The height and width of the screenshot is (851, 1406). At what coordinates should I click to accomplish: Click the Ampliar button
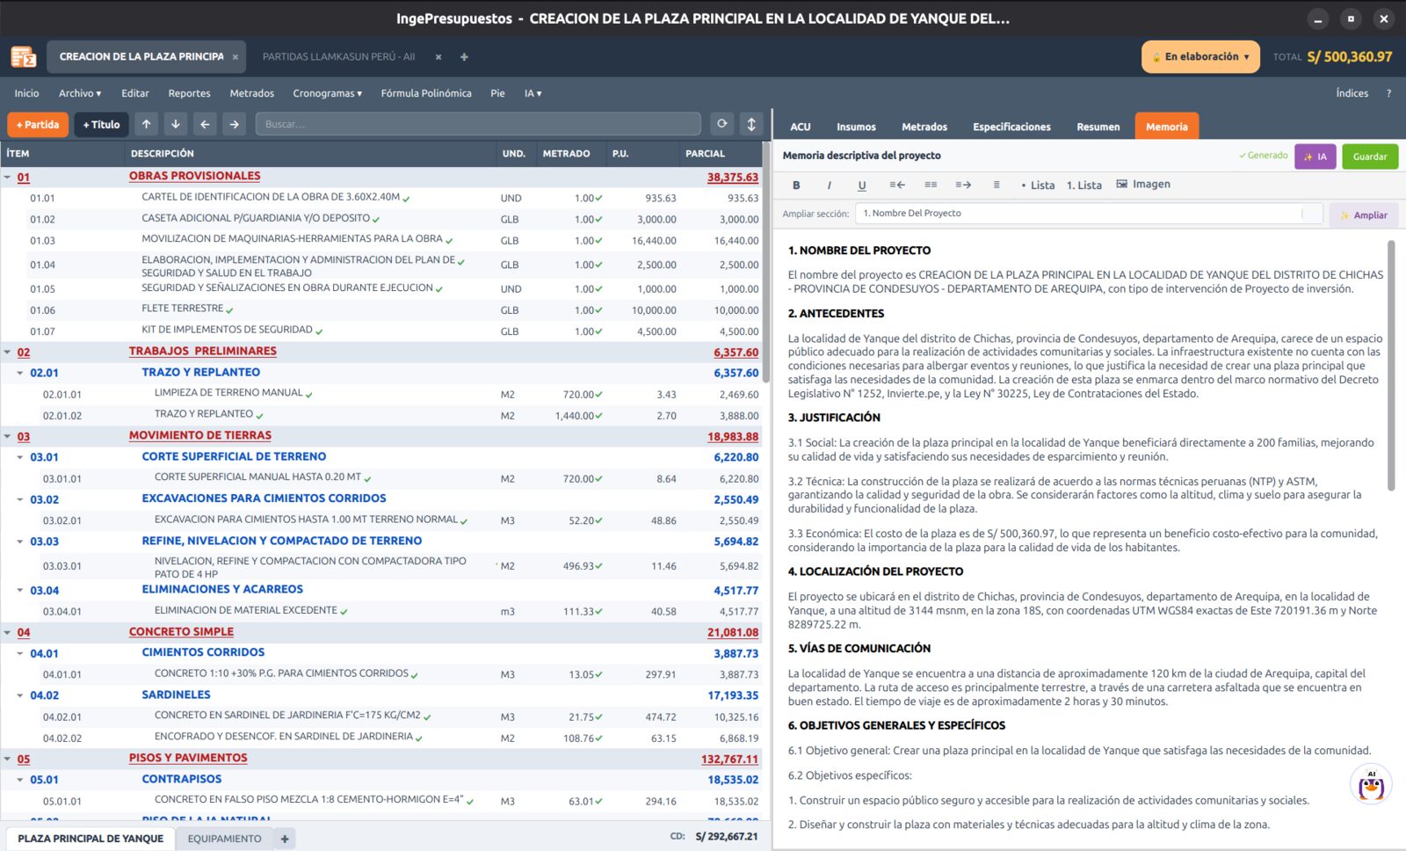point(1363,215)
